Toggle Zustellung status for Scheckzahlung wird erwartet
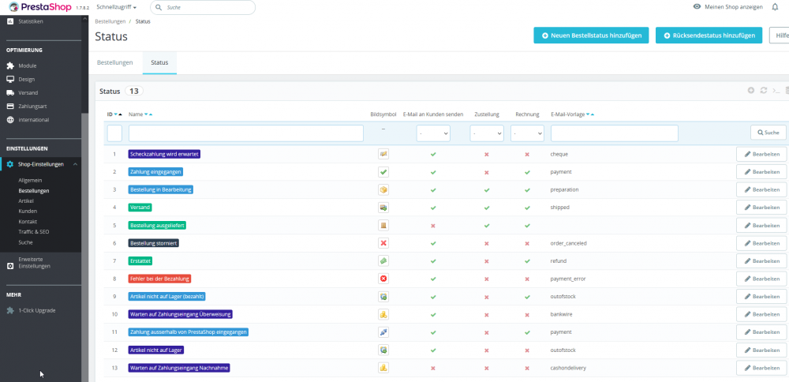Screen dimensions: 789x382 486,154
